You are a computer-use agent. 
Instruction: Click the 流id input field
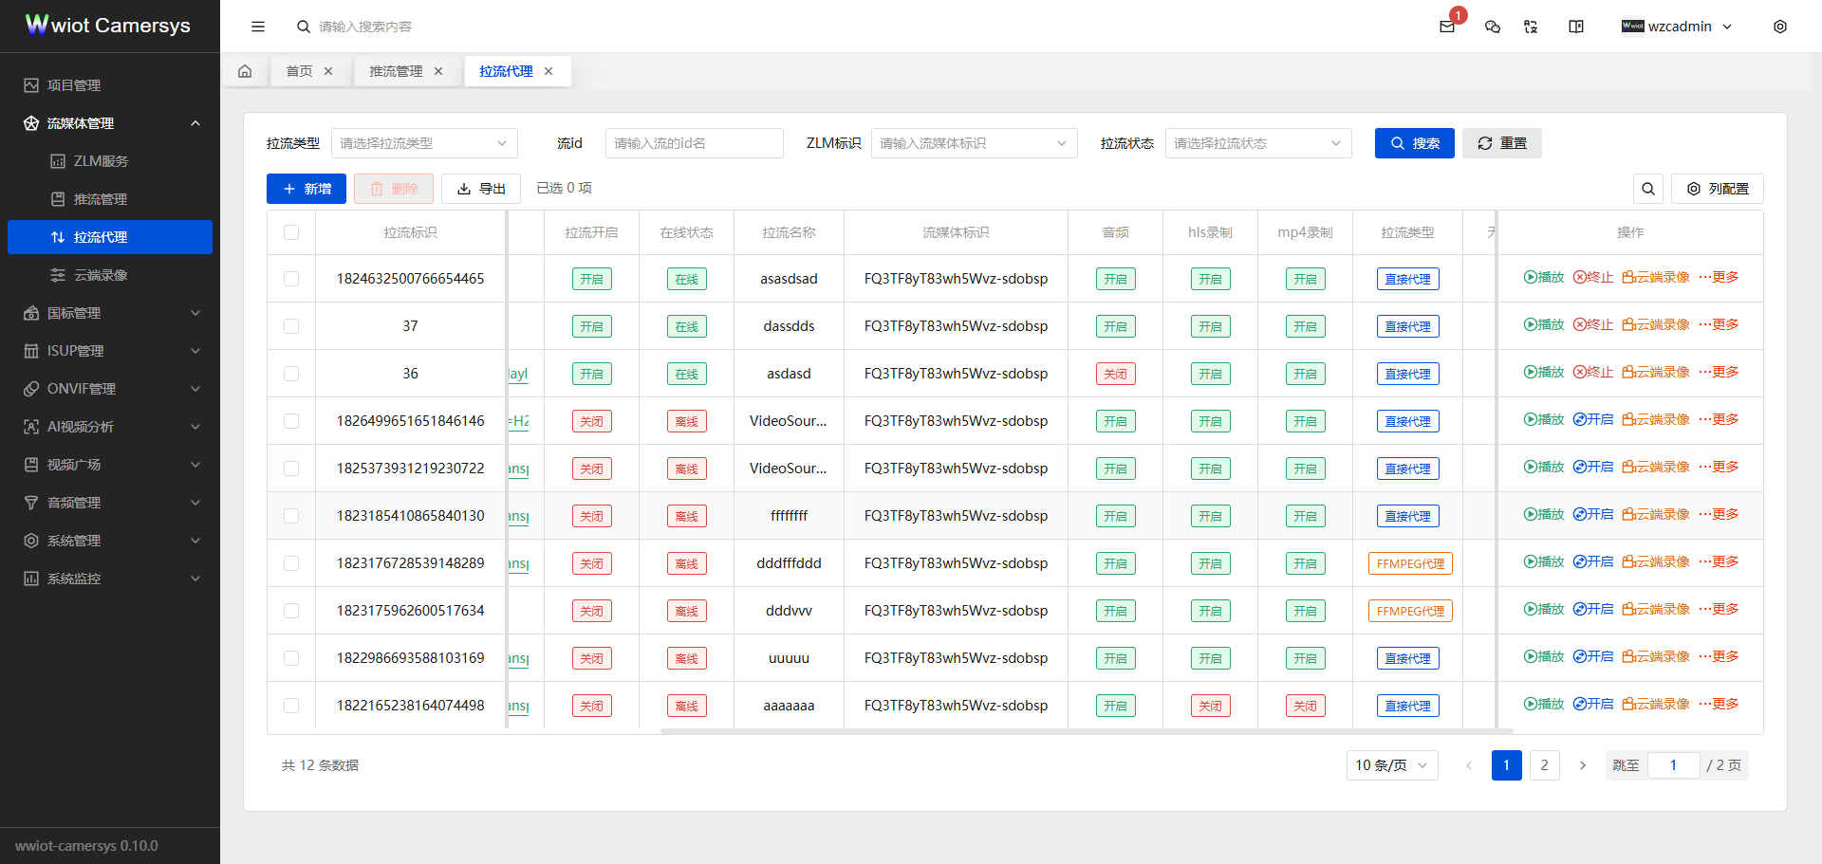[694, 143]
